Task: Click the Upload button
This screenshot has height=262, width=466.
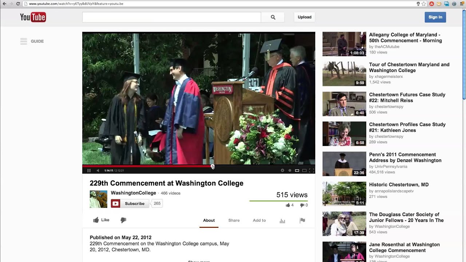Action: point(304,17)
